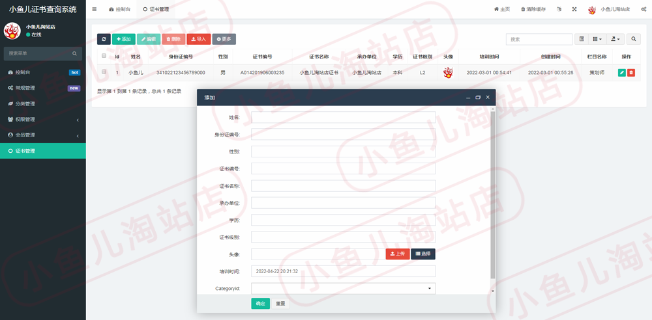Click the dialog's vertical scrollbar
Screen dimensions: 652x320
pyautogui.click(x=493, y=195)
